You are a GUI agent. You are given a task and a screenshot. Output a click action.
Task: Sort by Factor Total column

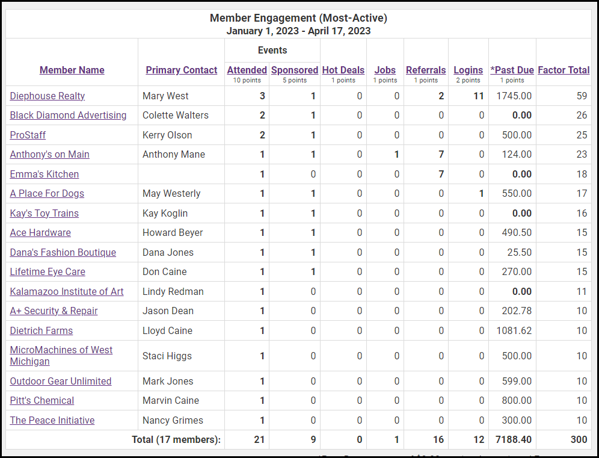coord(564,70)
